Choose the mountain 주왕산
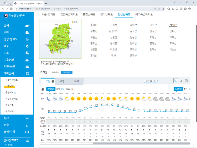The image size is (197, 148). click(x=94, y=25)
